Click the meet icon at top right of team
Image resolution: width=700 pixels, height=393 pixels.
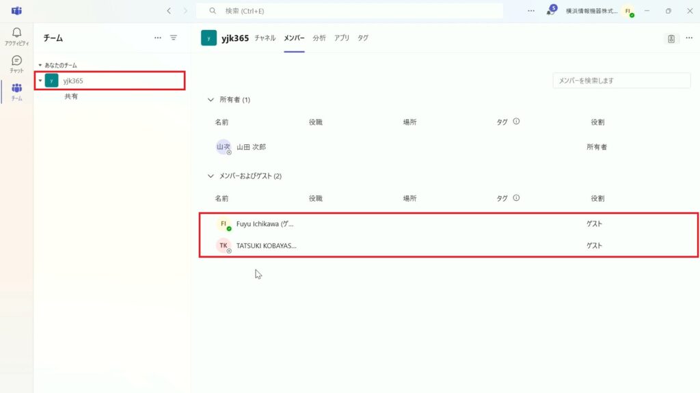pyautogui.click(x=671, y=39)
